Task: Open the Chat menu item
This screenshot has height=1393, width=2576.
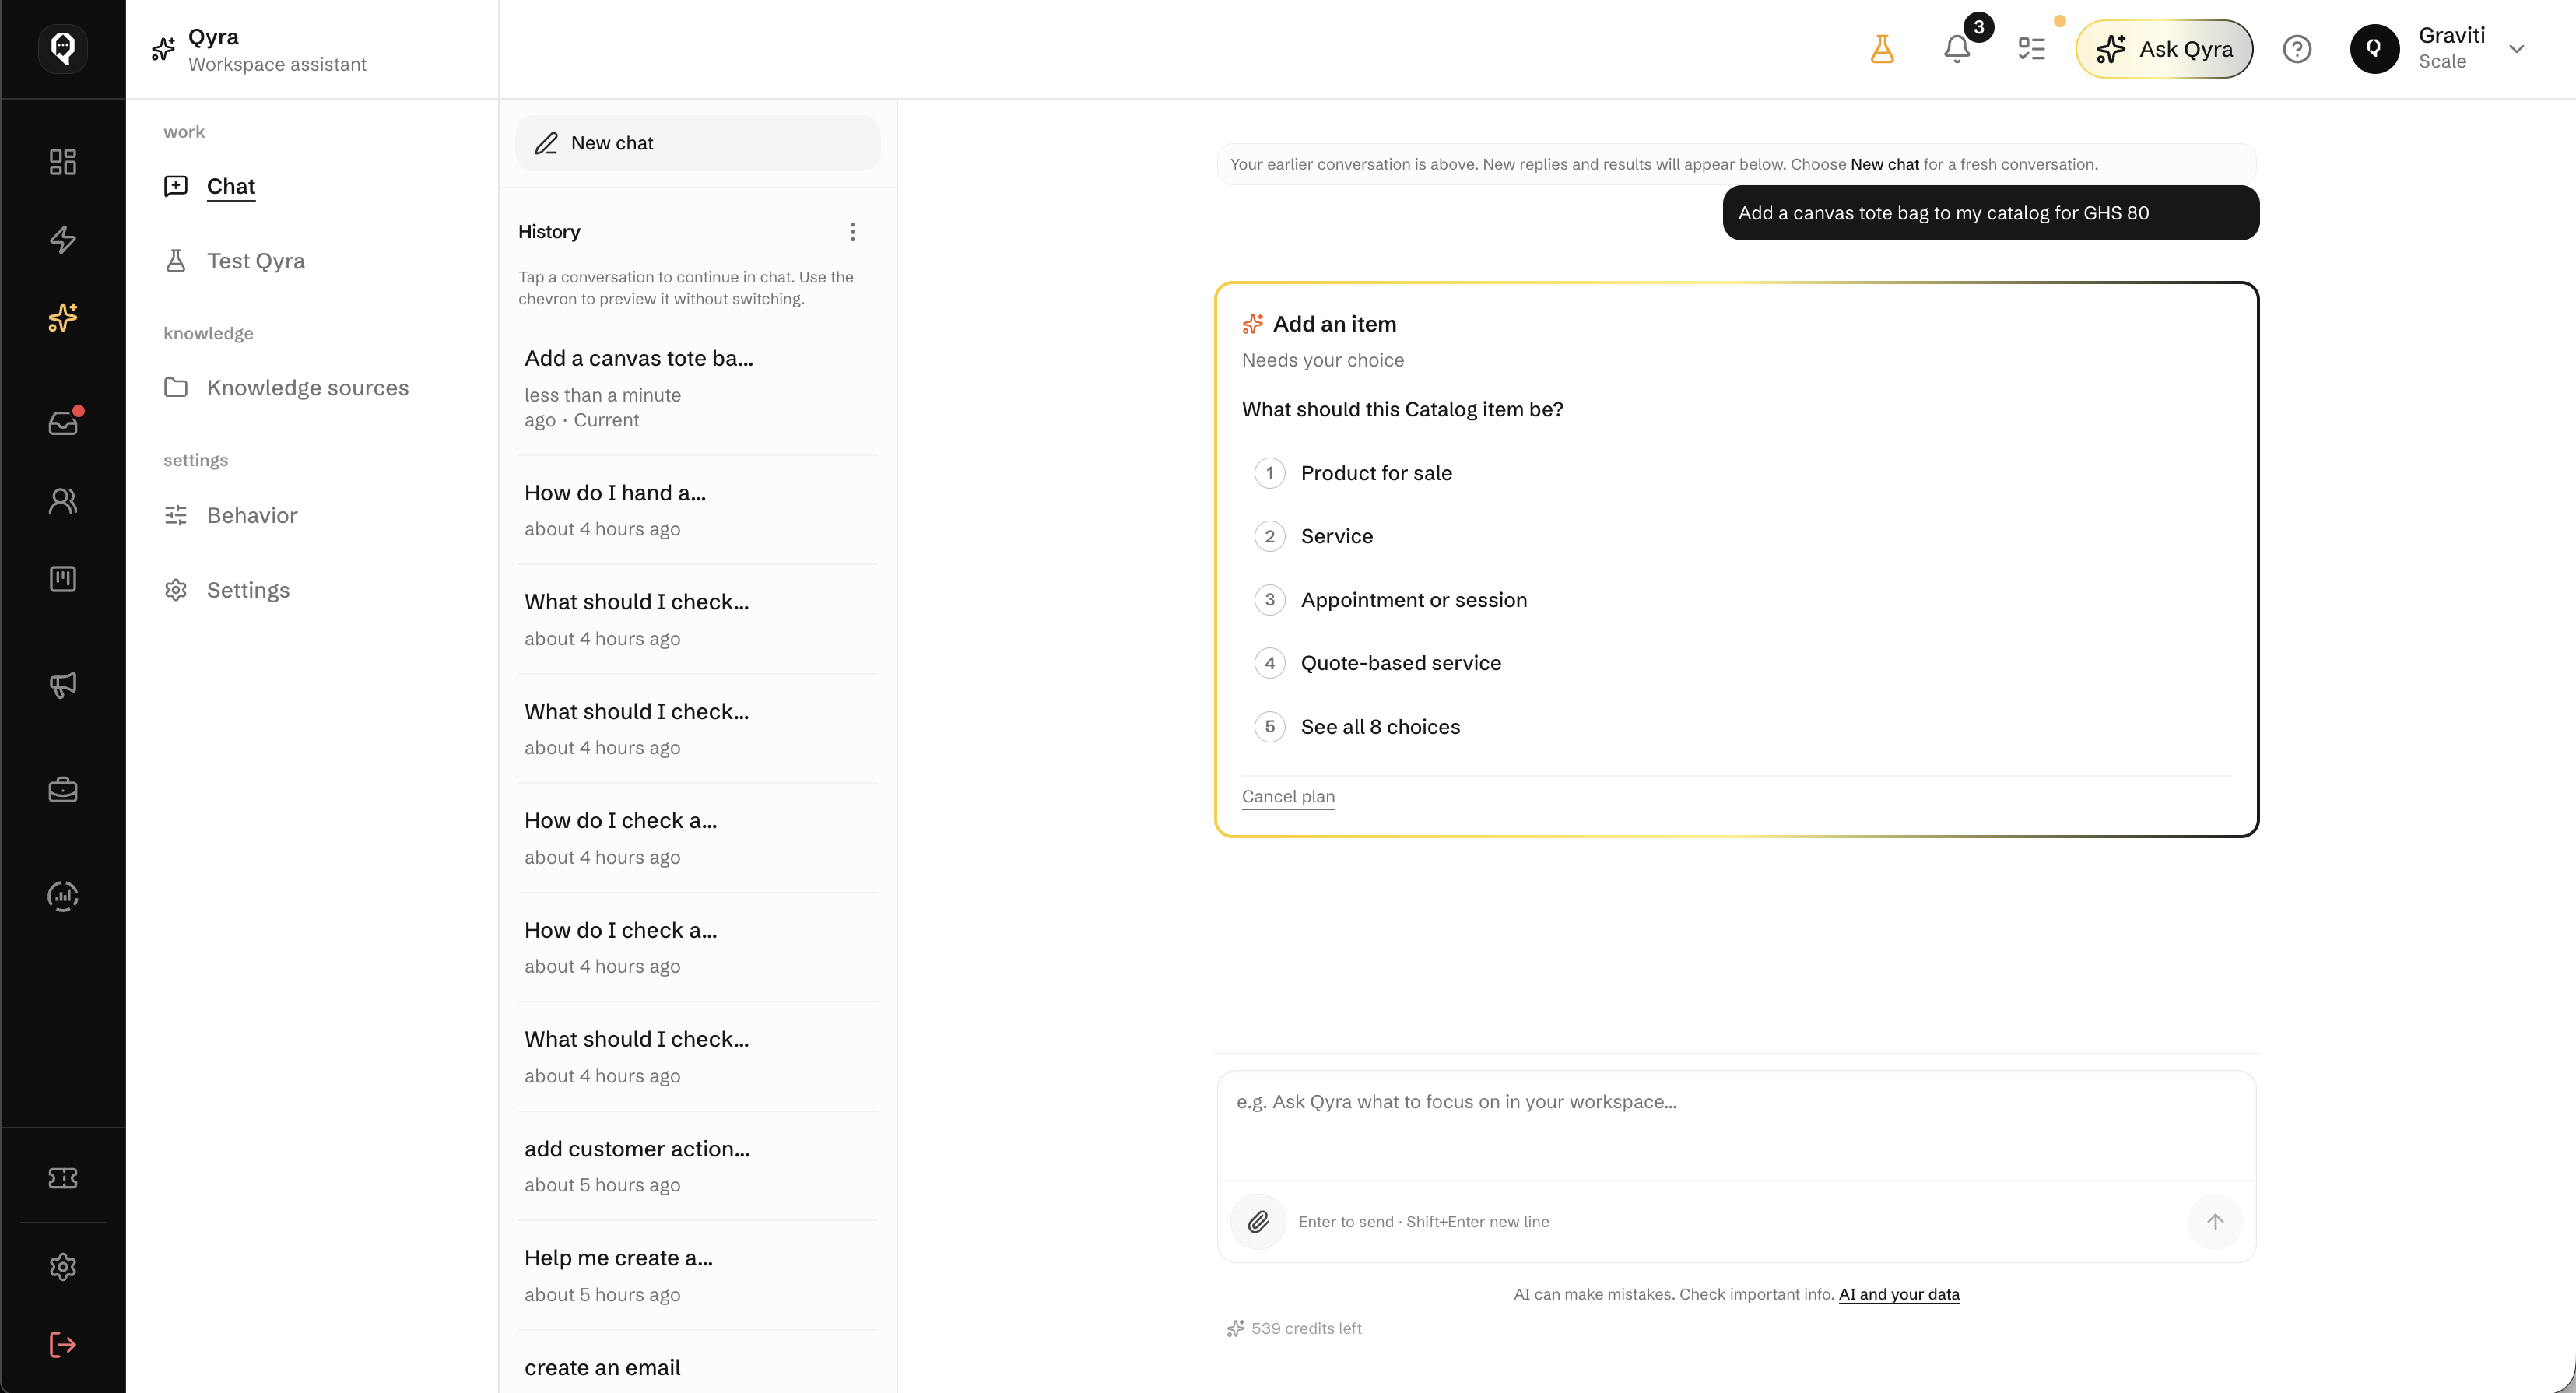Action: [231, 186]
